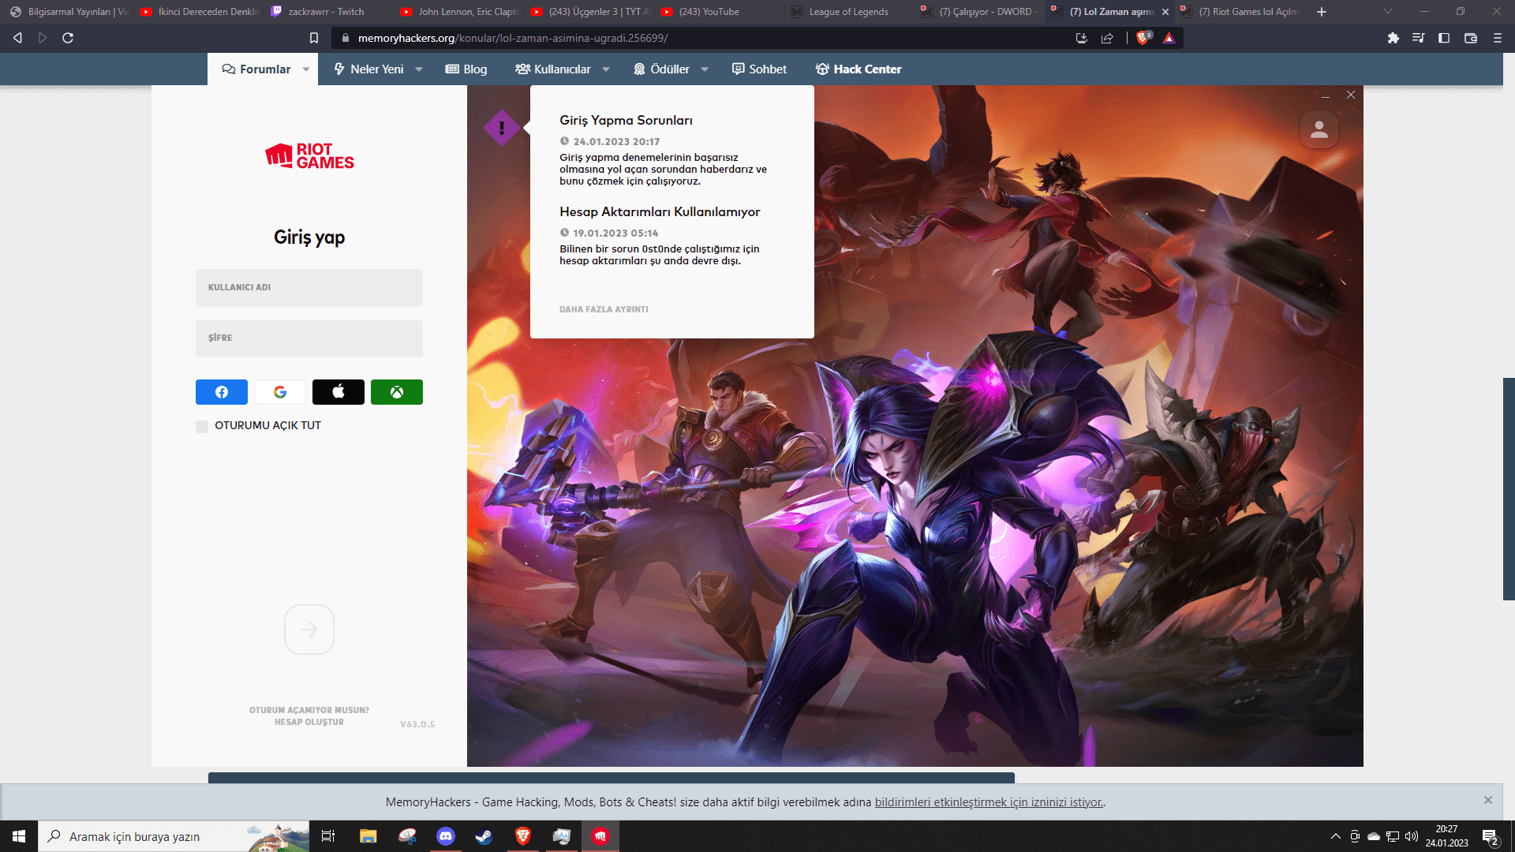
Task: Expand the Kullanıcılar dropdown arrow
Action: click(606, 69)
